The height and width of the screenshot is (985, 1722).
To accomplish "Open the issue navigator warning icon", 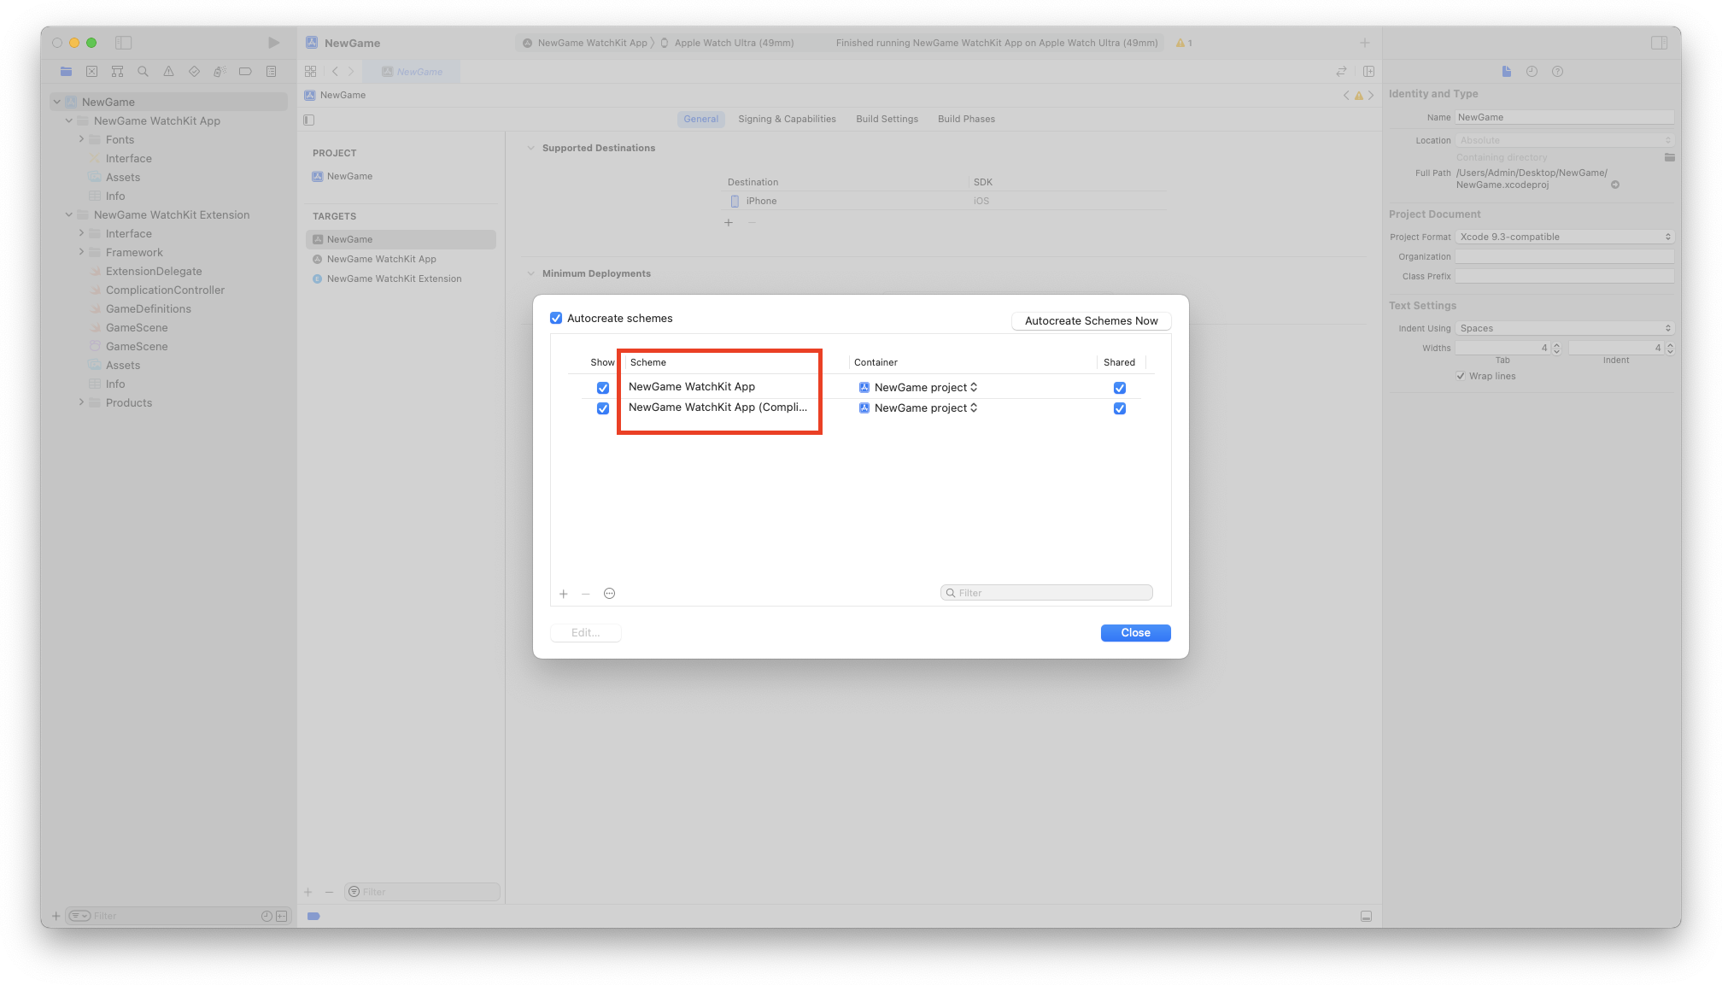I will coord(168,72).
